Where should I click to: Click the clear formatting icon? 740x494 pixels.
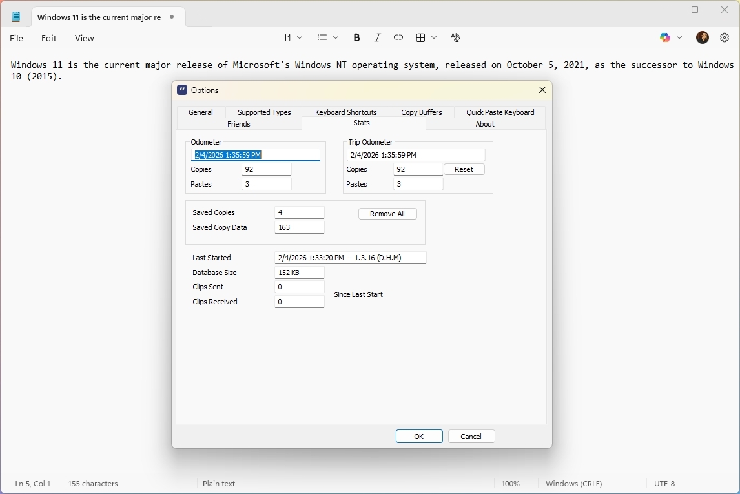[x=455, y=38]
